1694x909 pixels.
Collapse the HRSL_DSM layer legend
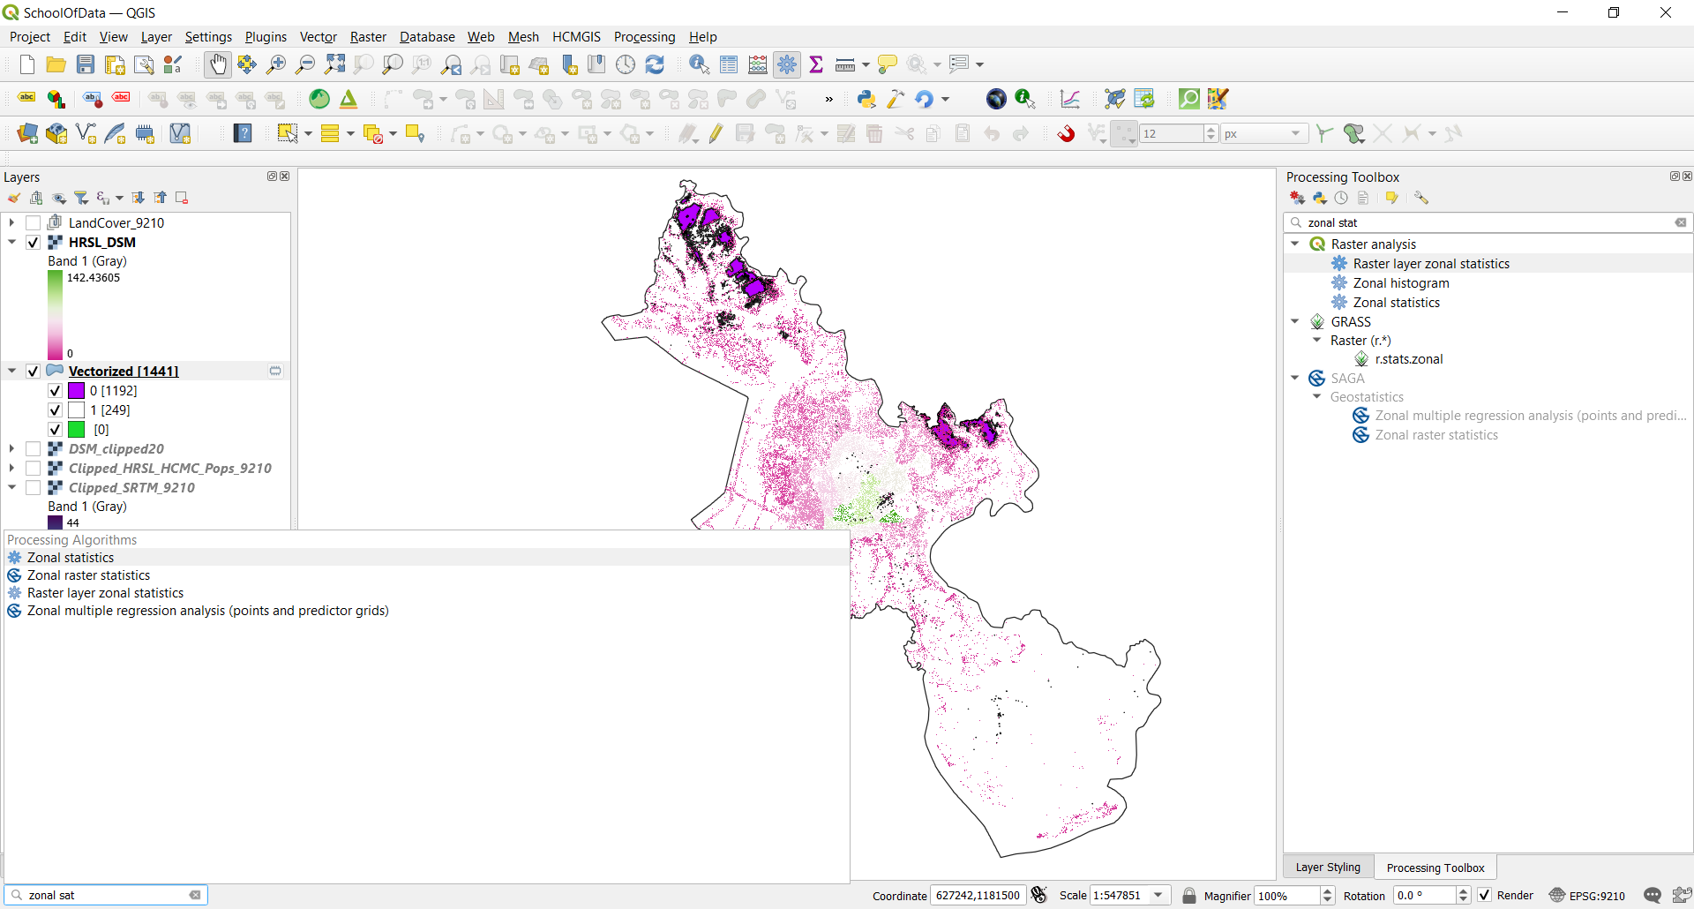(12, 242)
